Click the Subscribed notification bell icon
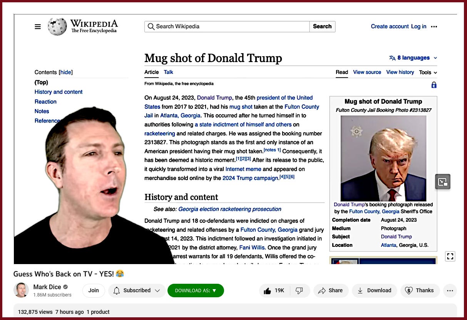 click(x=117, y=291)
